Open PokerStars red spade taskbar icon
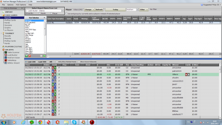 (49, 122)
